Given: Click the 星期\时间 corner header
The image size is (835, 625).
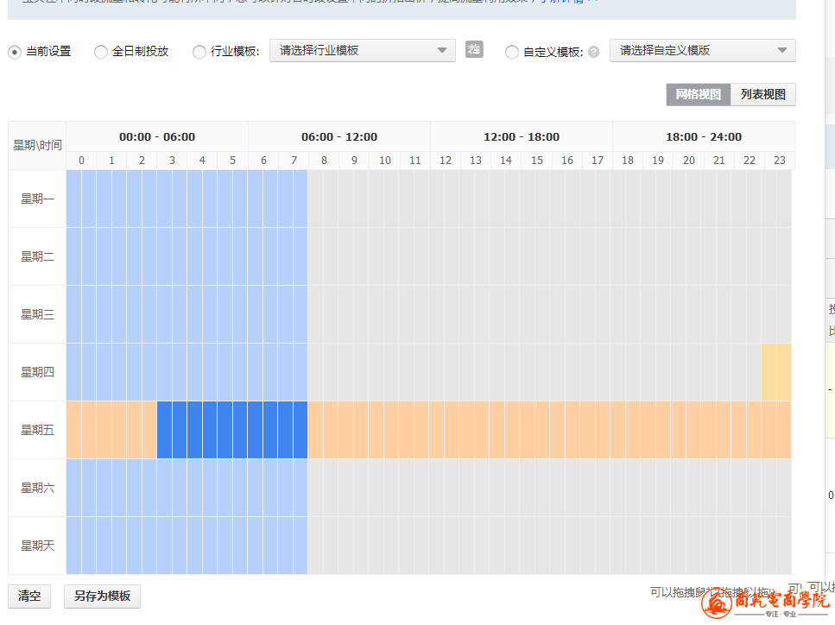Looking at the screenshot, I should (37, 145).
